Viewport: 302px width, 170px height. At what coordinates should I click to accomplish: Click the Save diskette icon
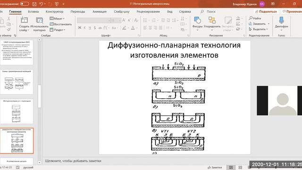[34, 4]
